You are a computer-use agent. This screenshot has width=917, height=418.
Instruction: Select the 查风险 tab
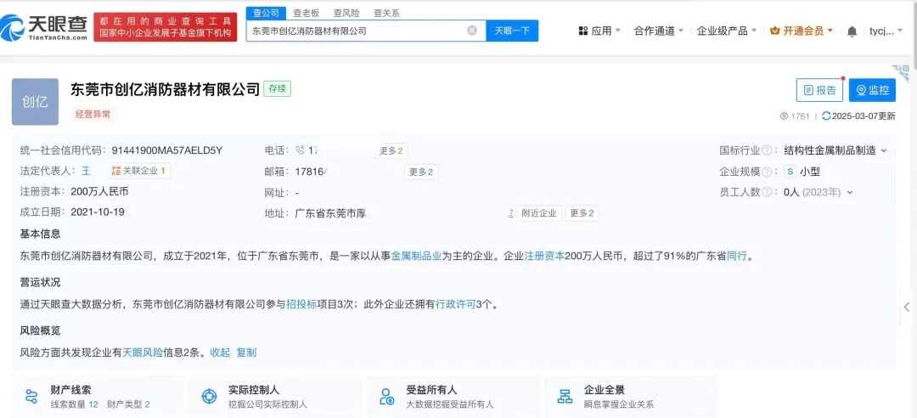click(x=346, y=12)
